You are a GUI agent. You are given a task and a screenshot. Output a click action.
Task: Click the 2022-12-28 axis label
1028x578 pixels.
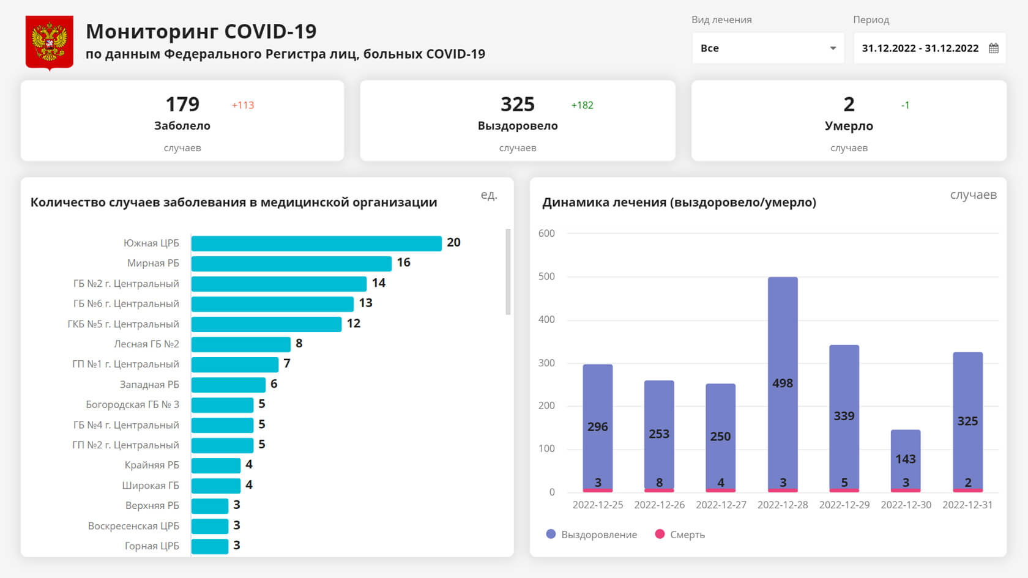783,505
